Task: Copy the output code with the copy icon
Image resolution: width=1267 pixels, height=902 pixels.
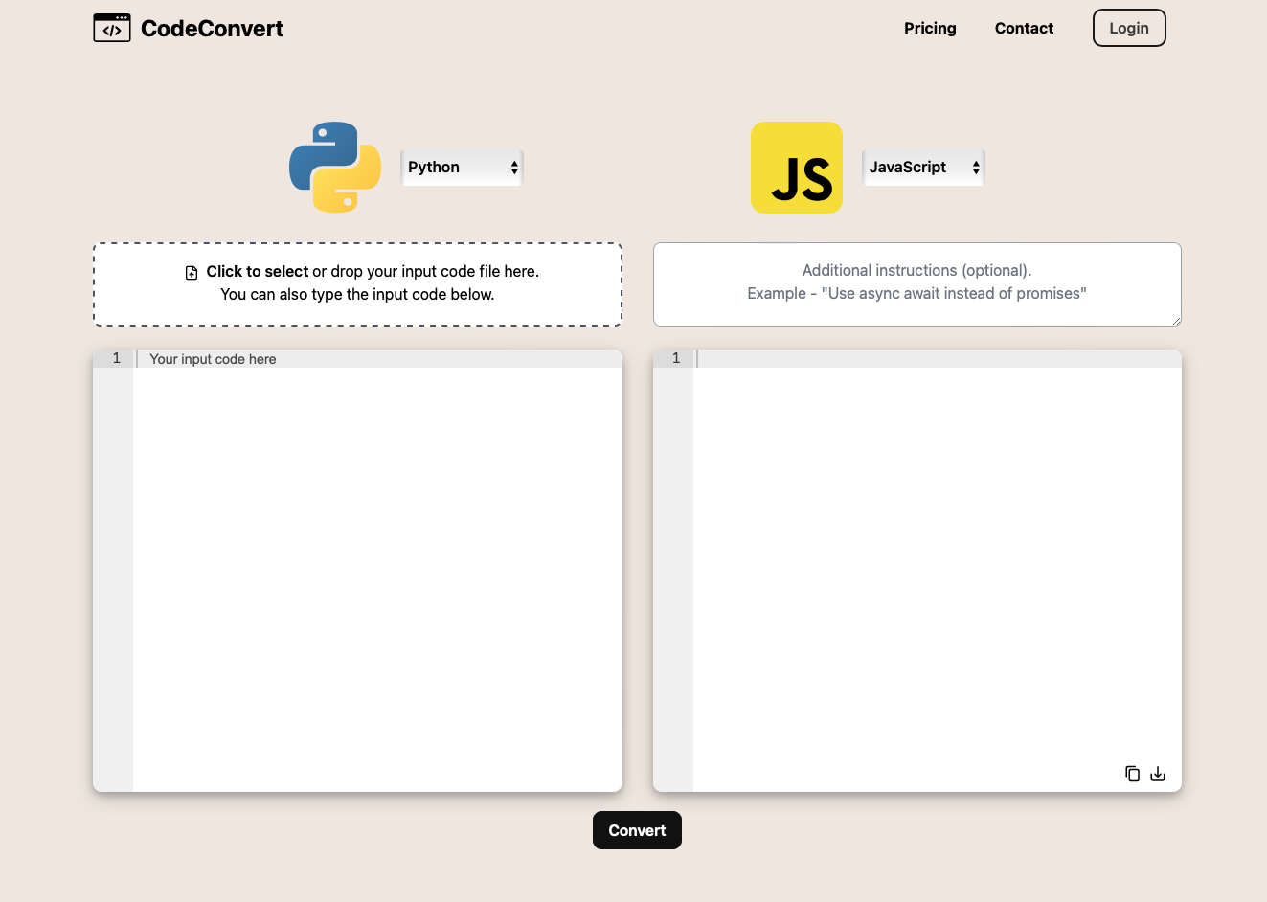Action: point(1132,774)
